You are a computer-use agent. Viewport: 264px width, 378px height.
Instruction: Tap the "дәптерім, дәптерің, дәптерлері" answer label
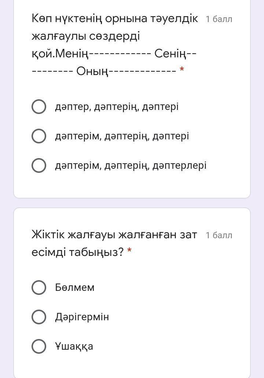tap(131, 165)
